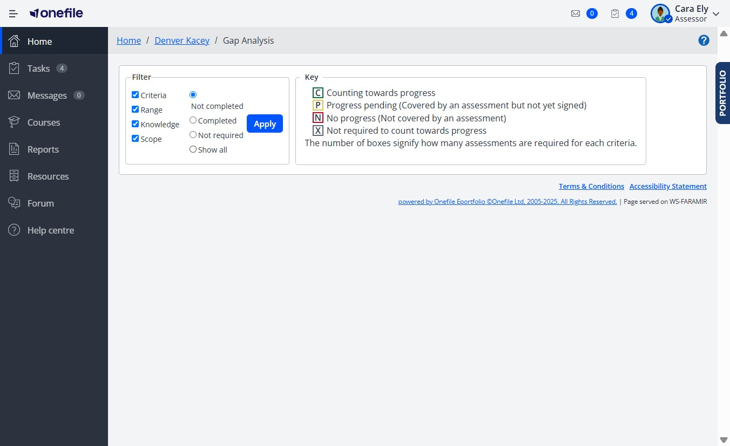Click the Messages envelope icon in sidebar
Image resolution: width=730 pixels, height=446 pixels.
15,95
